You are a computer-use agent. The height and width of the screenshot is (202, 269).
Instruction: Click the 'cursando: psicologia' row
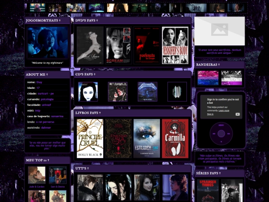(x=47, y=99)
